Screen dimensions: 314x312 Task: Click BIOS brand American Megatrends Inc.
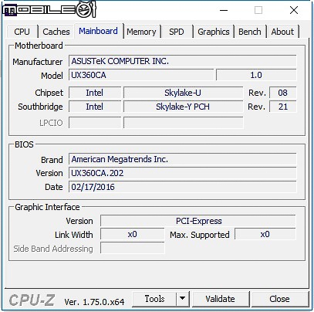pyautogui.click(x=182, y=159)
